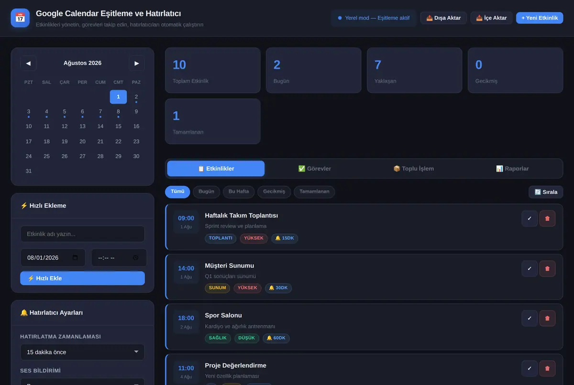Delete the Müşteri Sunumu event
This screenshot has width=574, height=385.
(547, 268)
